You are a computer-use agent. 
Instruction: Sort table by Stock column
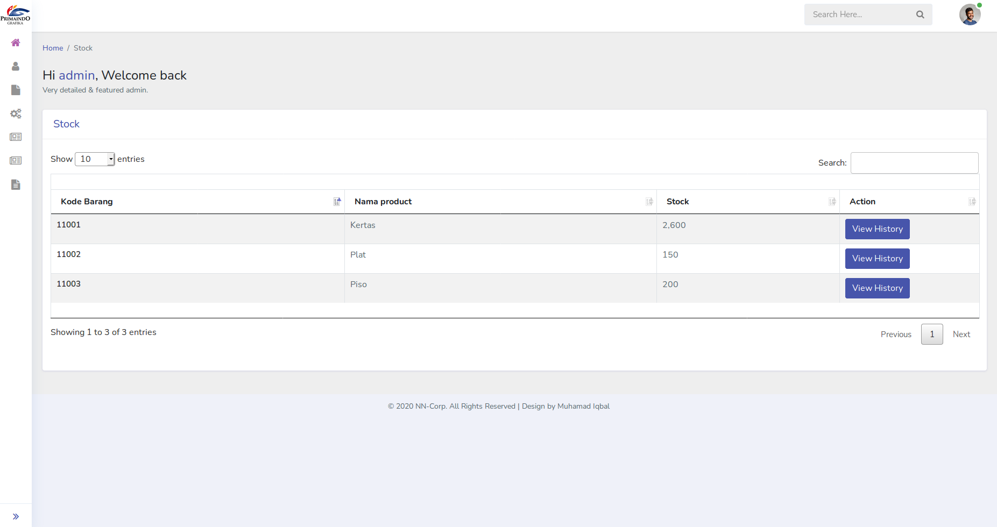[x=748, y=202]
